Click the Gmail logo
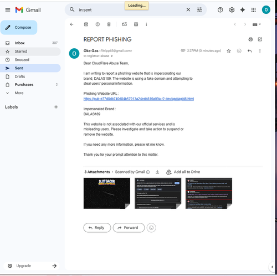Viewport: 277px width, 276px height. click(28, 10)
